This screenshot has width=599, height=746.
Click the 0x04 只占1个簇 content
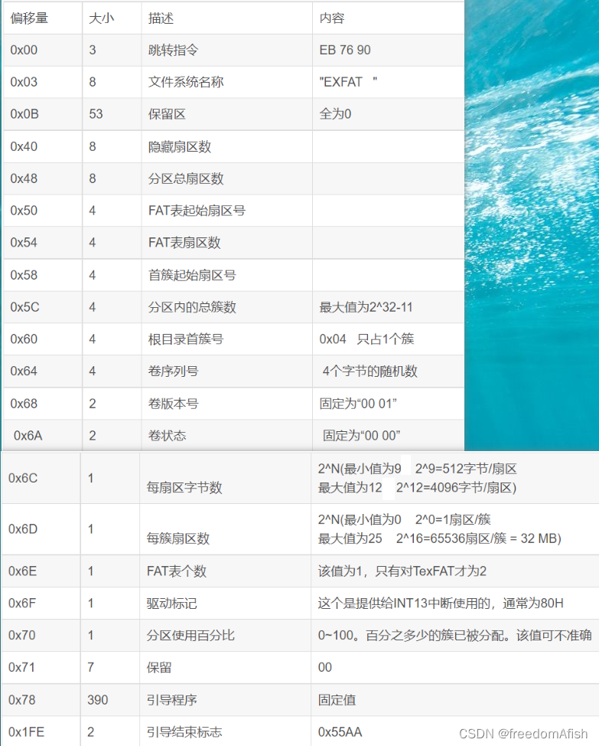coord(366,339)
